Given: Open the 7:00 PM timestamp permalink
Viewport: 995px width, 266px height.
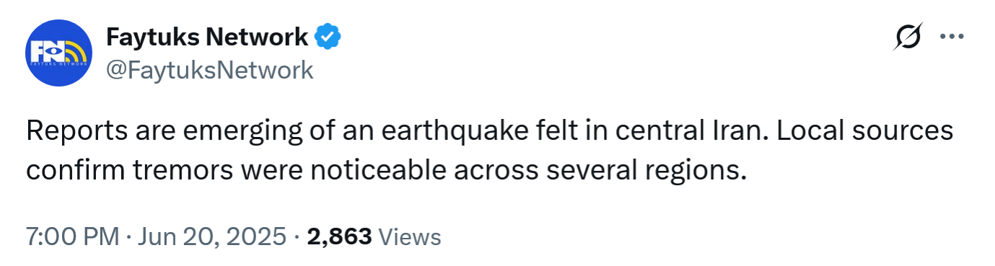Looking at the screenshot, I should 72,236.
